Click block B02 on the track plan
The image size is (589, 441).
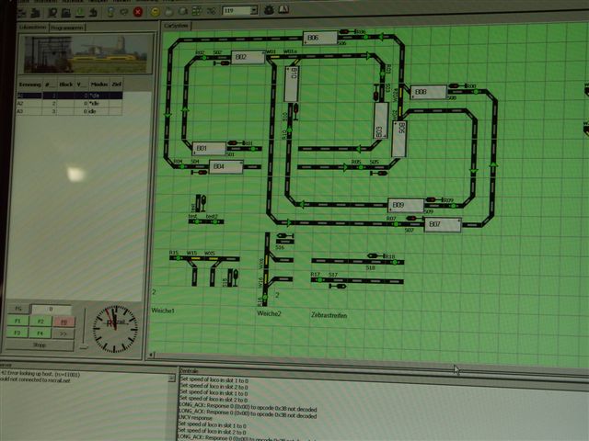[242, 57]
